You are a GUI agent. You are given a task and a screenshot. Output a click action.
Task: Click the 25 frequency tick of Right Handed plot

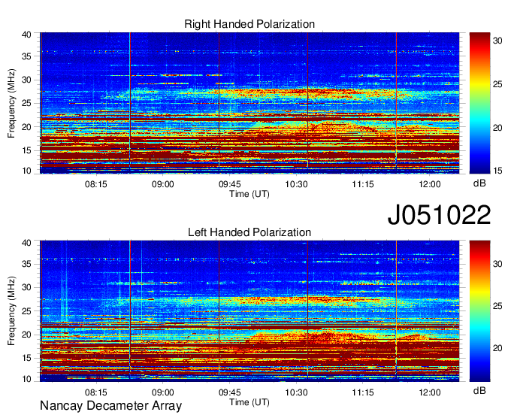26,103
